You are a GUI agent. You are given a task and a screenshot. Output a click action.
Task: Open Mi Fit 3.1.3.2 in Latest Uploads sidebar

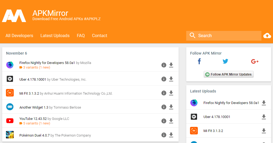coord(213,131)
